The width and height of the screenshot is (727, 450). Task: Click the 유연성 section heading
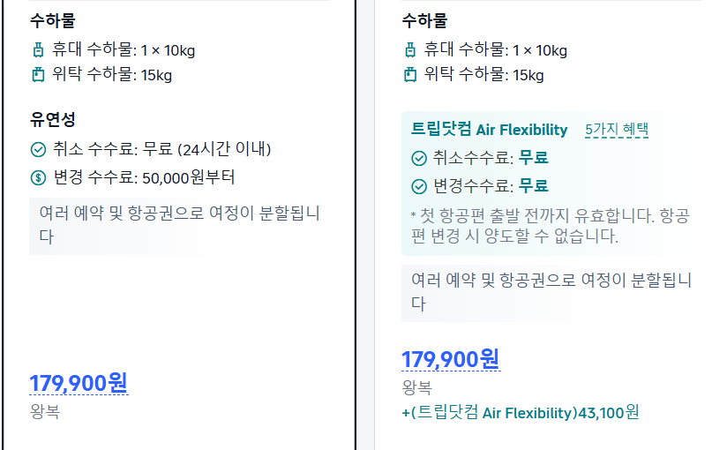click(52, 120)
